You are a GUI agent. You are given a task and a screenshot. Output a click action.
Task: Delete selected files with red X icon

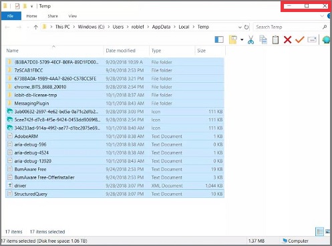[x=287, y=39]
